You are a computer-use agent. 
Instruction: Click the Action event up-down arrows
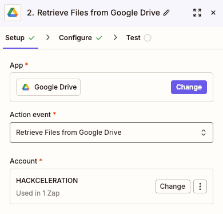coord(204,133)
